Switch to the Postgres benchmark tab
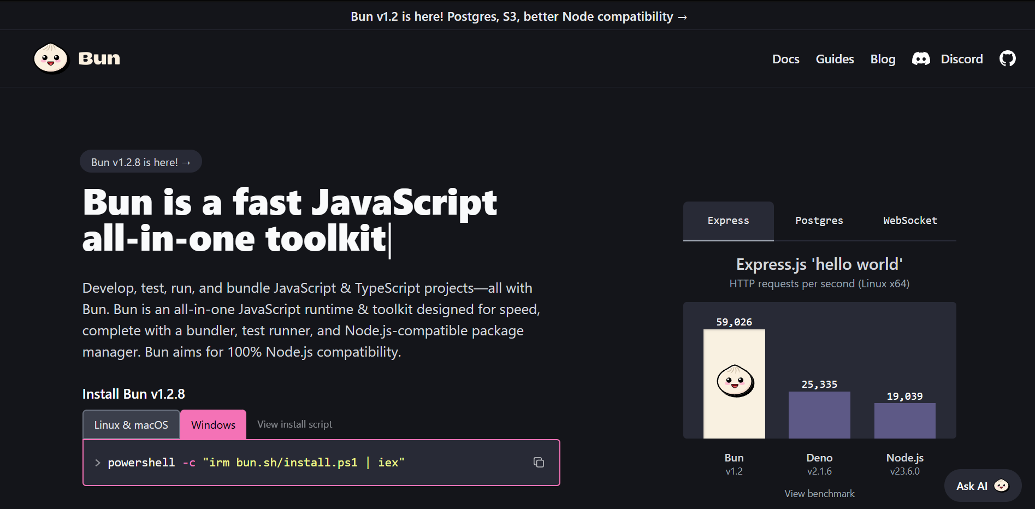This screenshot has width=1035, height=509. [x=819, y=221]
